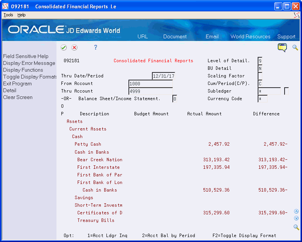Click the magnifier icon near the bottom right
Image resolution: width=302 pixels, height=242 pixels.
pos(296,227)
